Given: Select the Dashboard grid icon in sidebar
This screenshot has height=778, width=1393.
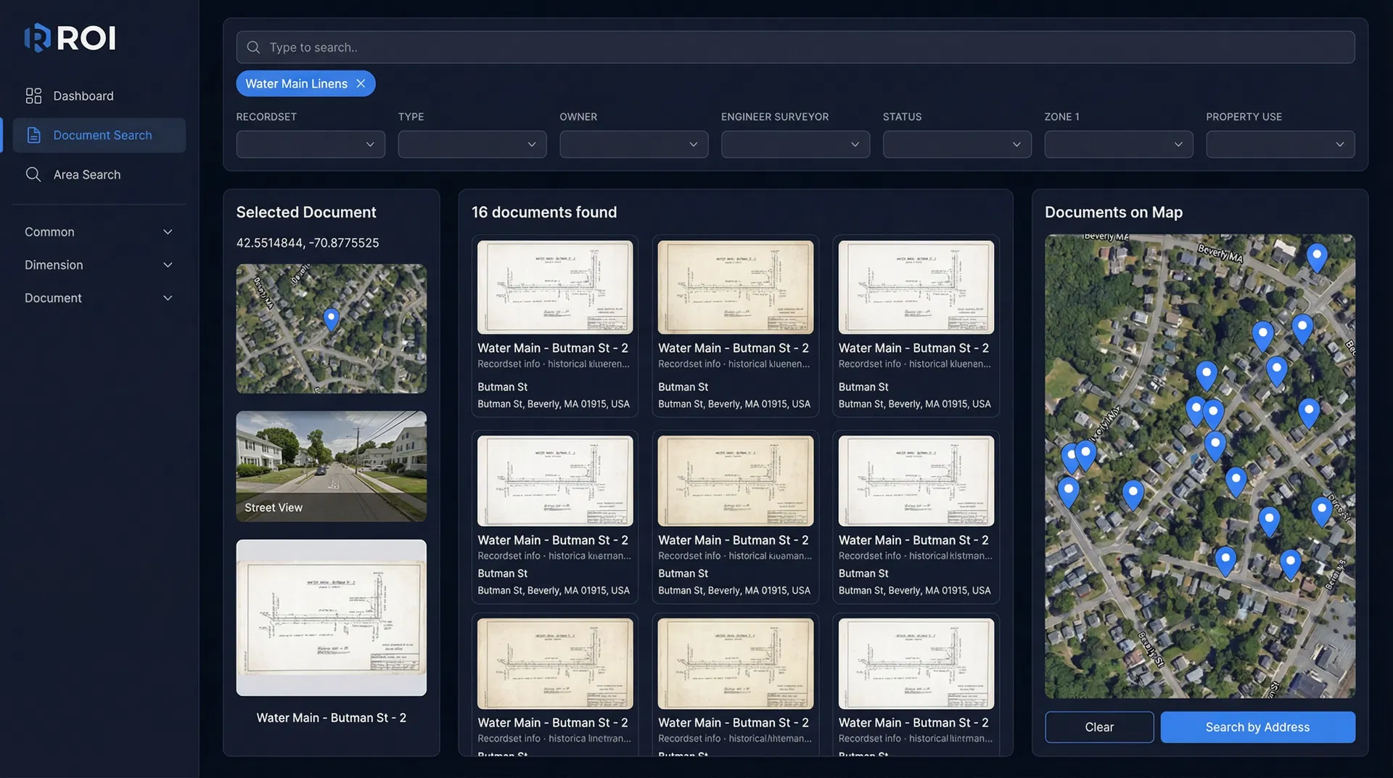Looking at the screenshot, I should pyautogui.click(x=33, y=95).
